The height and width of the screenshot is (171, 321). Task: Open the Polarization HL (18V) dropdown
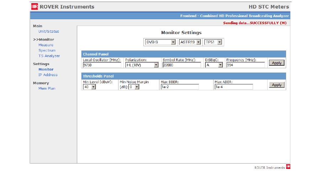(x=142, y=65)
